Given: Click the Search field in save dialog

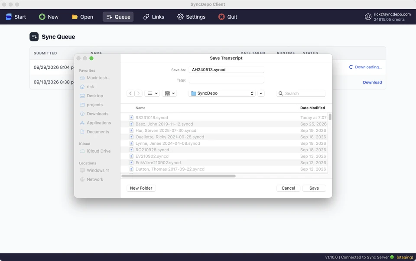Looking at the screenshot, I should point(301,93).
